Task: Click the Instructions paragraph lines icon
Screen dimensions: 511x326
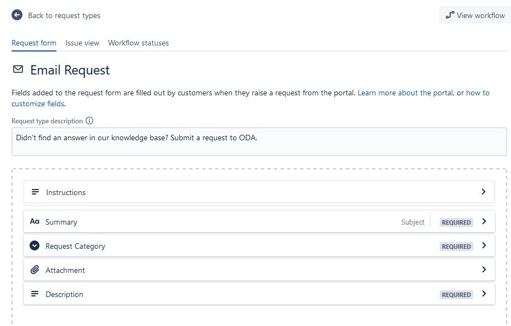Action: (x=35, y=192)
